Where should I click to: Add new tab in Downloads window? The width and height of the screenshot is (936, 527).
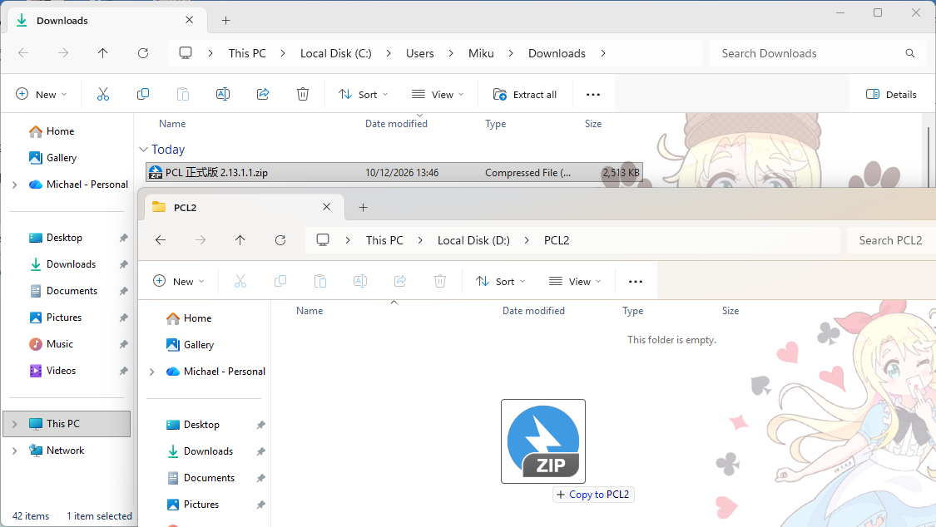(x=225, y=20)
